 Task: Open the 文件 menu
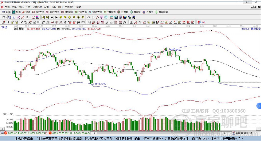click(x=7, y=7)
